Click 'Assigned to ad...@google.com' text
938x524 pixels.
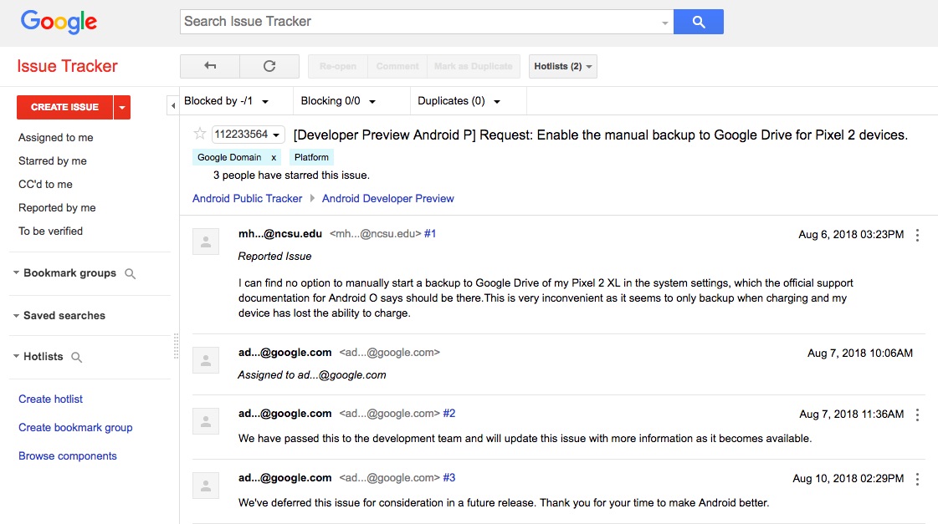pos(311,374)
